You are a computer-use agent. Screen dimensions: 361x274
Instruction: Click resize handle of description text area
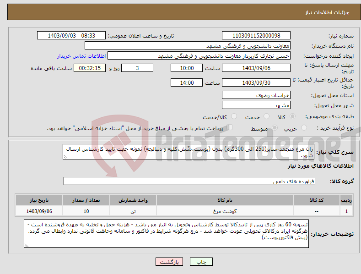click(65, 157)
